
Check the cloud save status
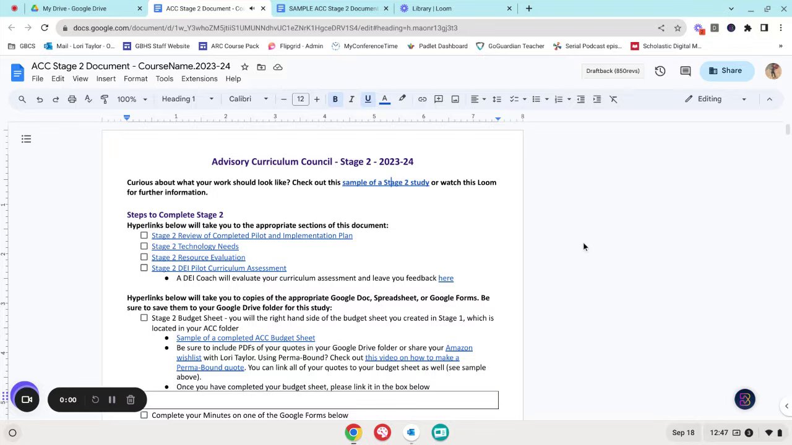click(278, 67)
